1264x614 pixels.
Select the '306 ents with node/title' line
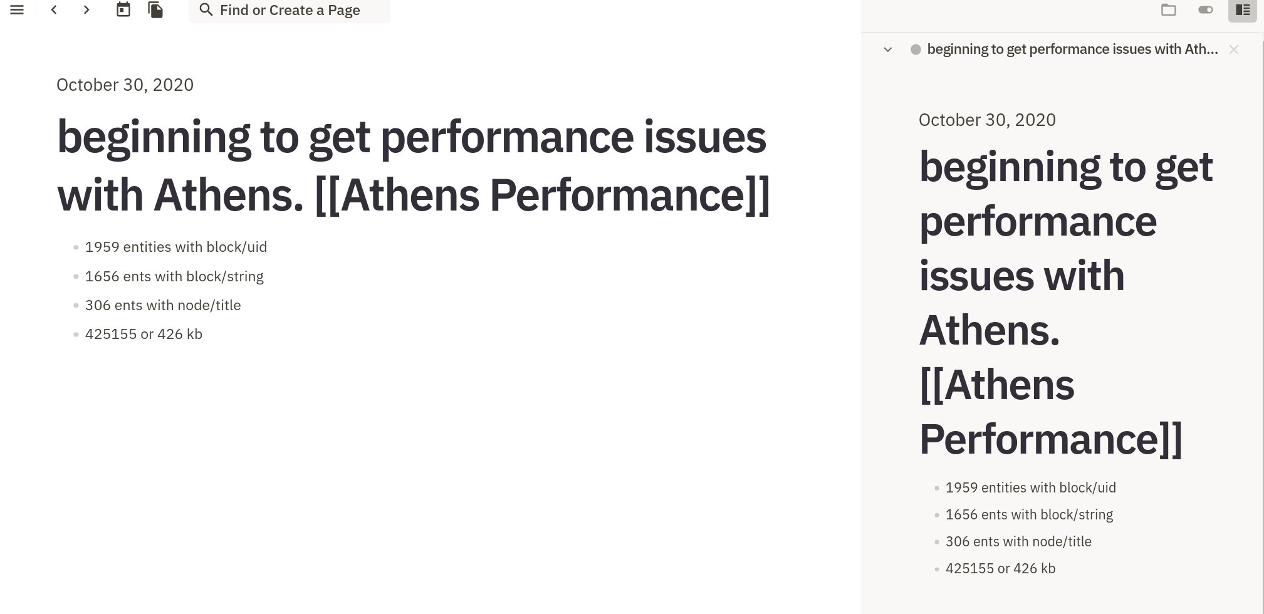point(163,305)
